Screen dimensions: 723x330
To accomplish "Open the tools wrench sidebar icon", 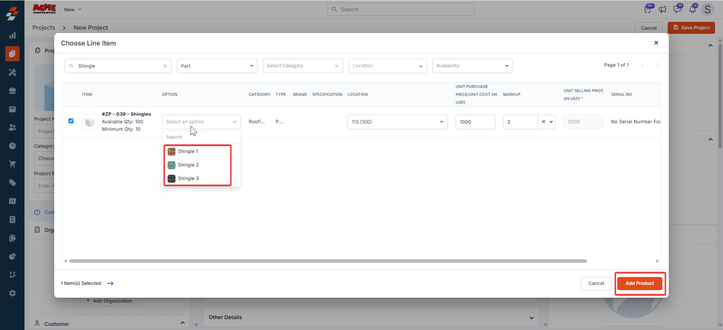I will [12, 72].
